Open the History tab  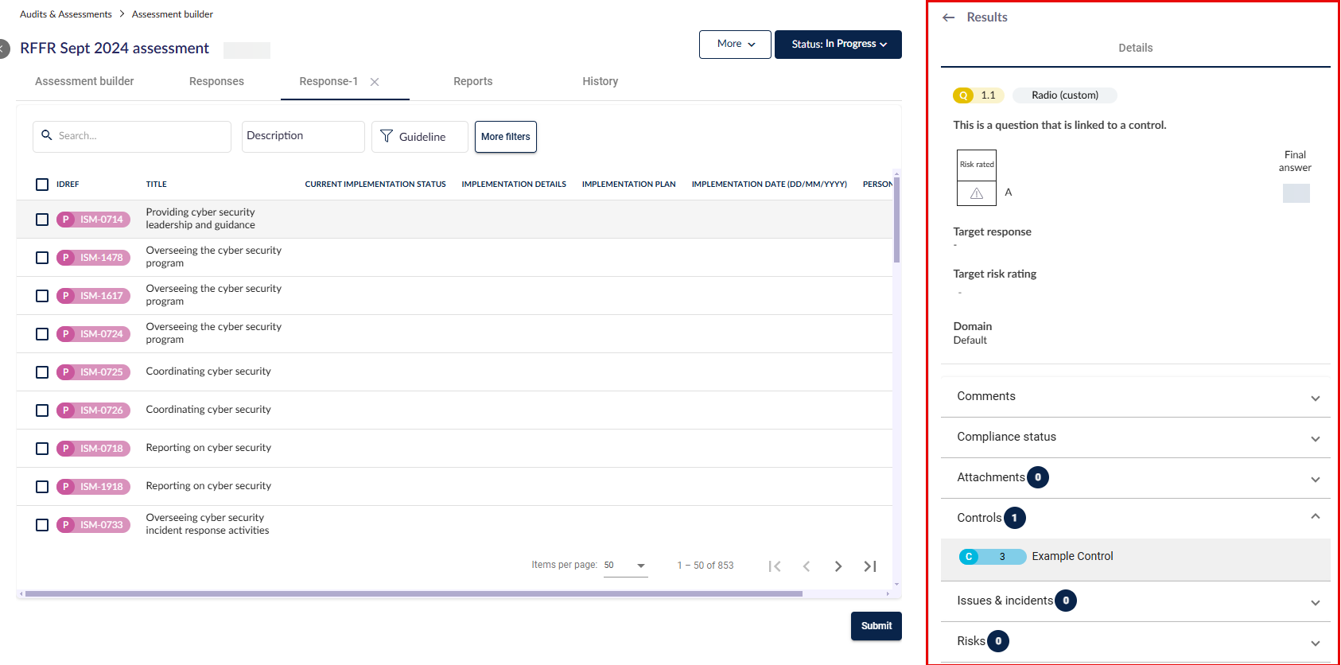[x=600, y=81]
